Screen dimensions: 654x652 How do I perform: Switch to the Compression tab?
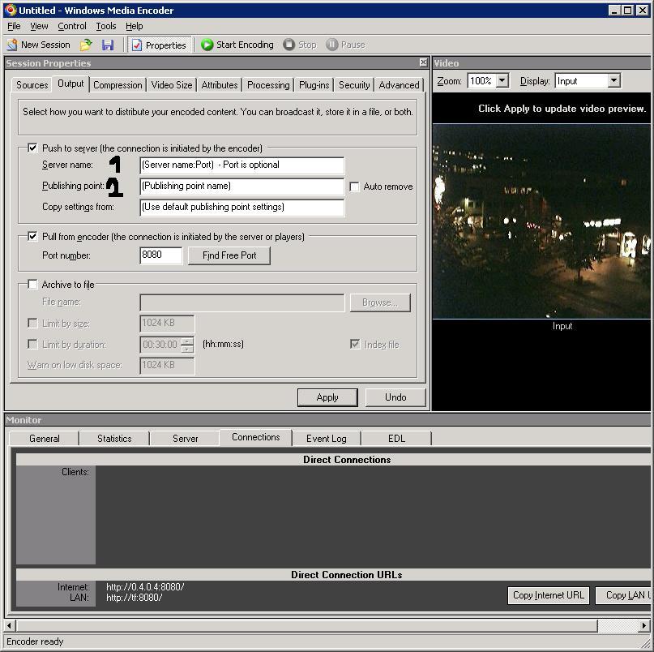tap(118, 84)
